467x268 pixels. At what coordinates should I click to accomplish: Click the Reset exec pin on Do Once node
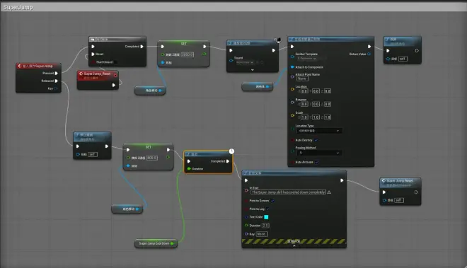(x=93, y=54)
